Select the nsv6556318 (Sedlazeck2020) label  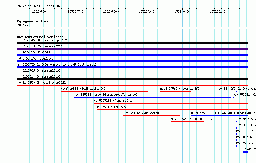click(x=40, y=46)
